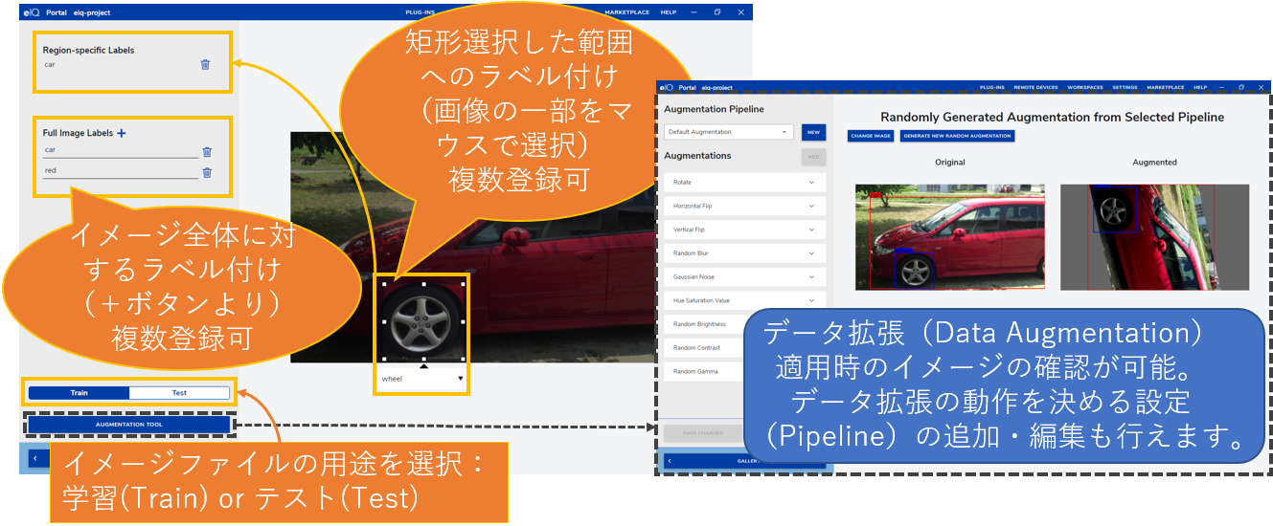
Task: Click the eIQ logo in left window
Action: click(32, 12)
